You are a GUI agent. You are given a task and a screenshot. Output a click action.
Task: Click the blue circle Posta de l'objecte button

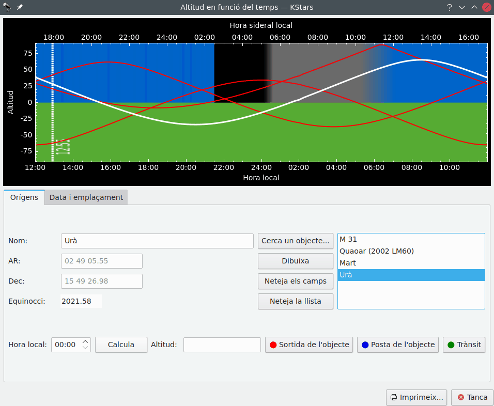(398, 345)
